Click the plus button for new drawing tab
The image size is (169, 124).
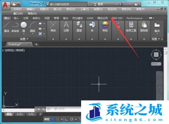click(36, 44)
